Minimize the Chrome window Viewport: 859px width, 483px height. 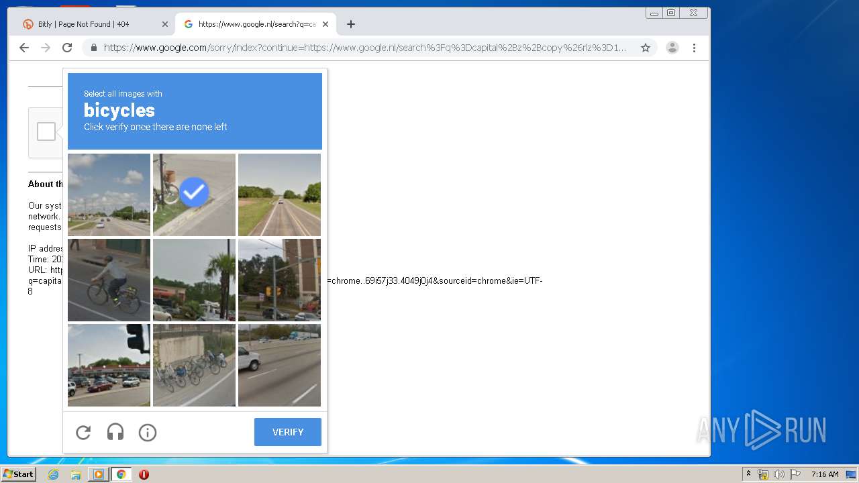click(654, 13)
